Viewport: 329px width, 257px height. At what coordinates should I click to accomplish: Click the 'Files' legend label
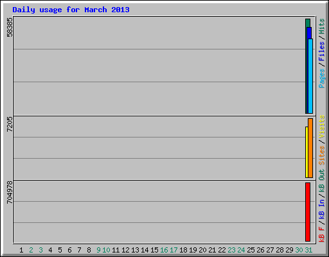pos(321,51)
